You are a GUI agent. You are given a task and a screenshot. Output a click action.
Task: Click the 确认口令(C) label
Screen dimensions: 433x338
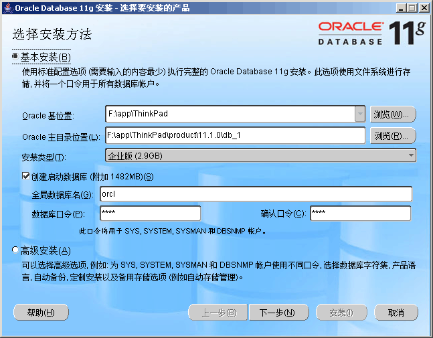click(x=283, y=214)
